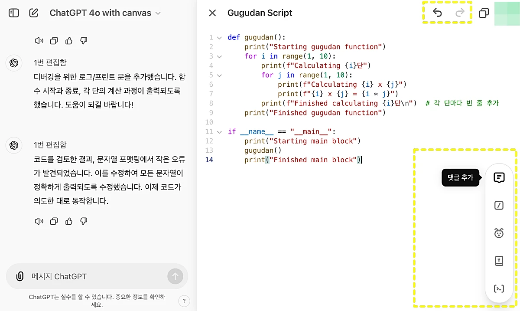Click the user avatar in top right
Viewport: 520px width, 311px height.
click(507, 13)
